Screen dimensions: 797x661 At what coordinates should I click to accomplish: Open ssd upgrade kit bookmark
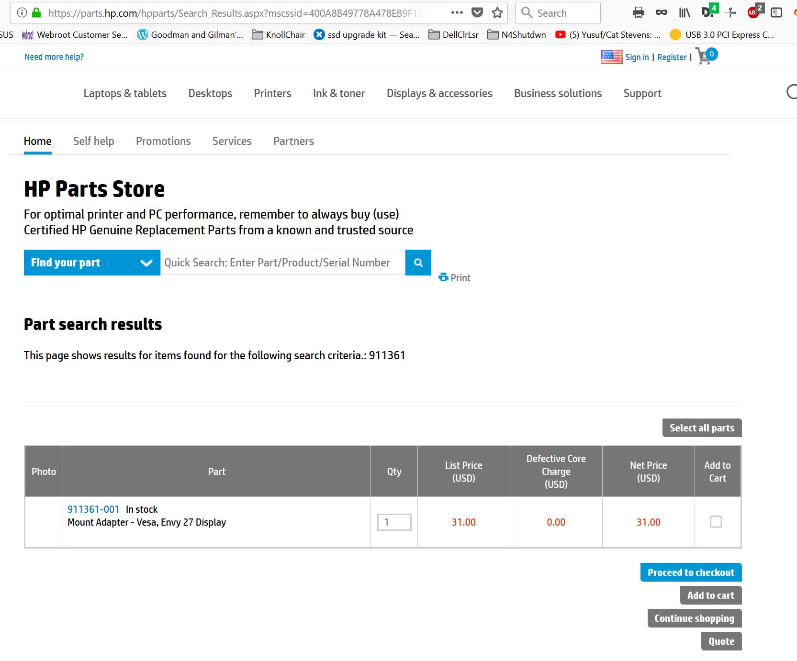point(367,34)
